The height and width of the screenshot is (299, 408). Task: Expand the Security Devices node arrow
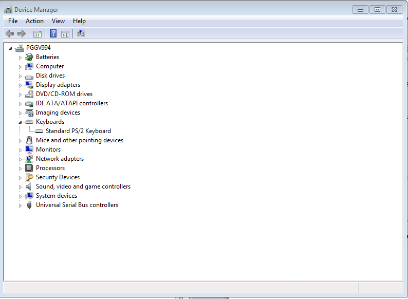(20, 178)
